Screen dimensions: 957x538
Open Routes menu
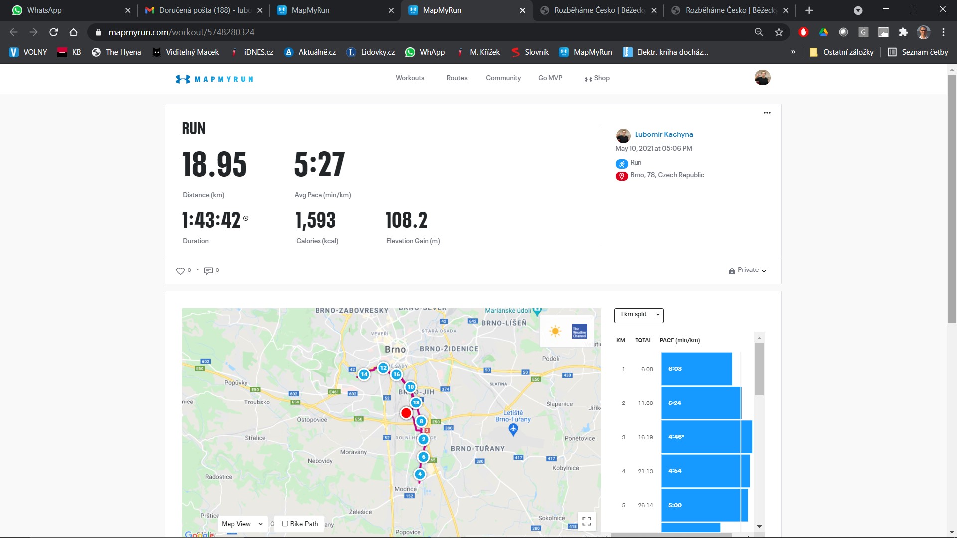(x=457, y=78)
